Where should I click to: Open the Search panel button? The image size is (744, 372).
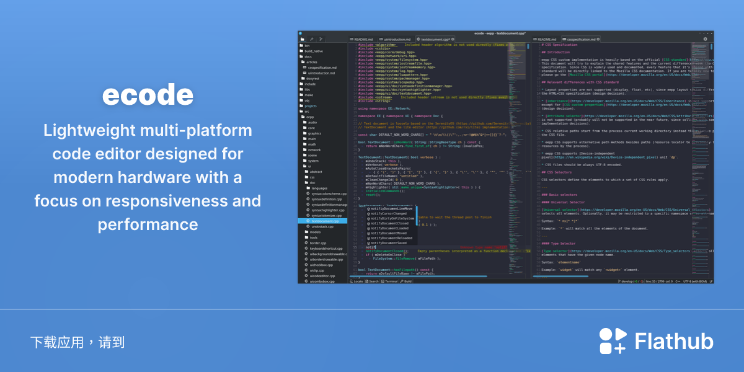(372, 281)
